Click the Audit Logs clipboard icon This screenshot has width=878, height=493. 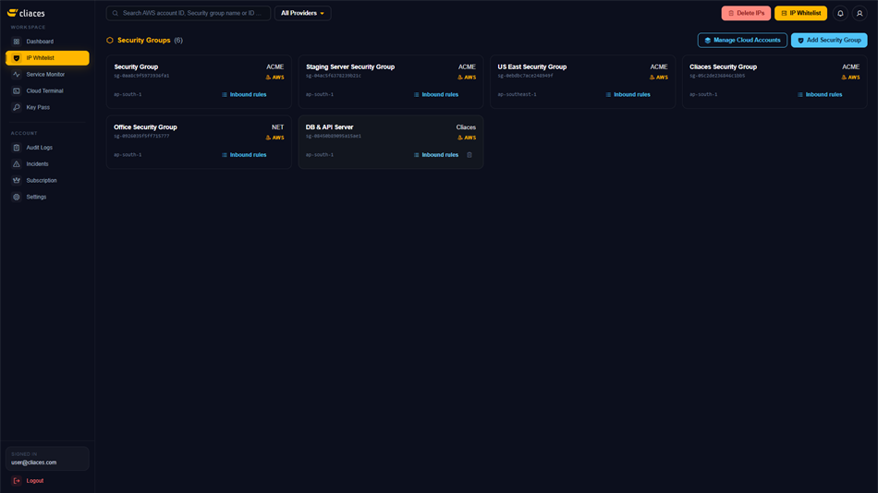click(17, 148)
